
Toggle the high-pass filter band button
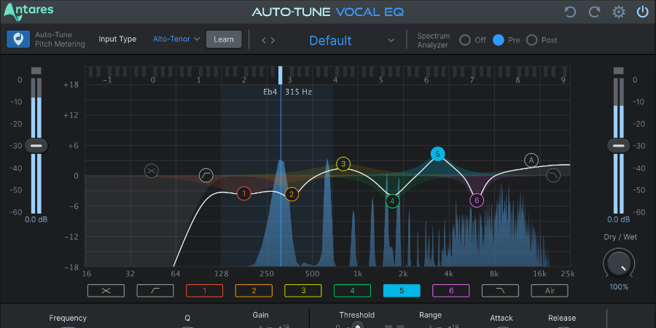(155, 290)
